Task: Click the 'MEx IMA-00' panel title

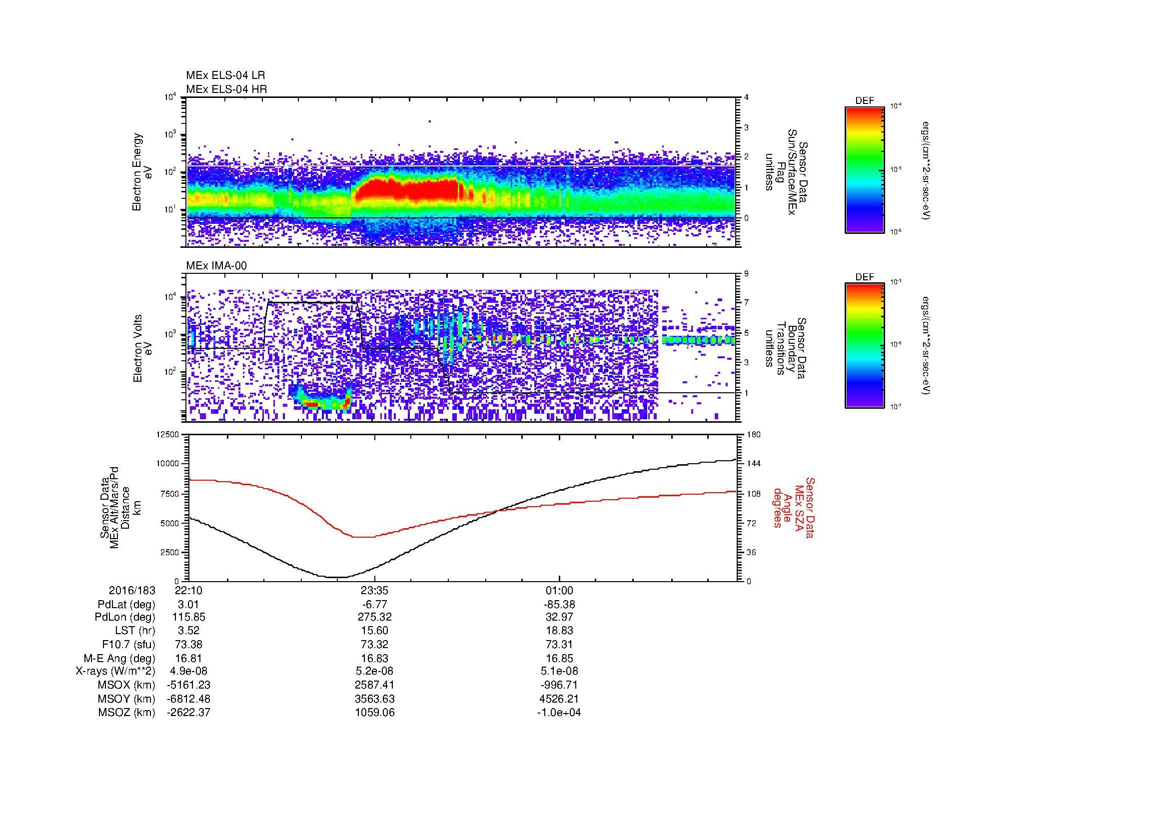Action: tap(216, 266)
